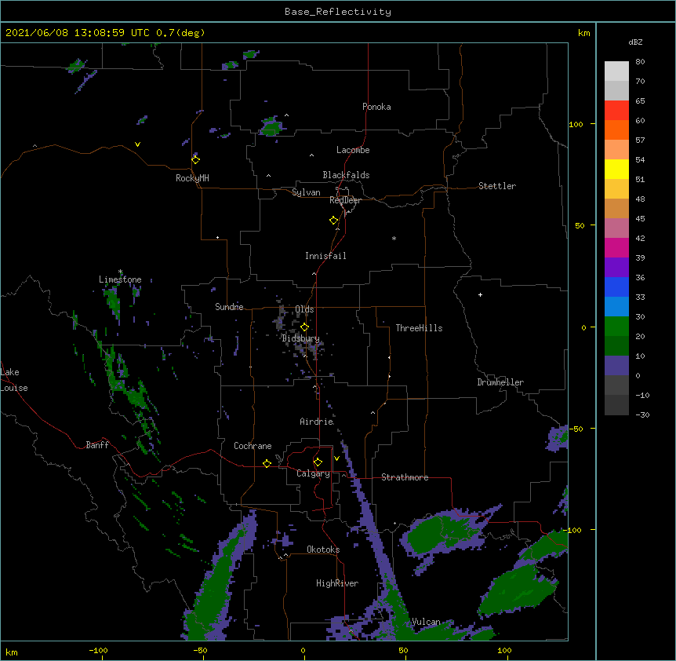Select the yellow diamond marker under Cochrane
The width and height of the screenshot is (676, 661).
click(267, 463)
